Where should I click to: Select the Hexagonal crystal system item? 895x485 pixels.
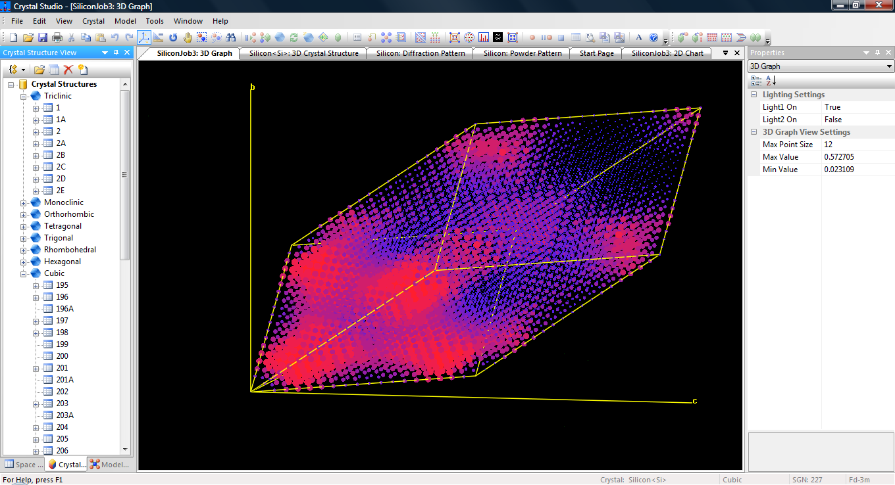63,262
